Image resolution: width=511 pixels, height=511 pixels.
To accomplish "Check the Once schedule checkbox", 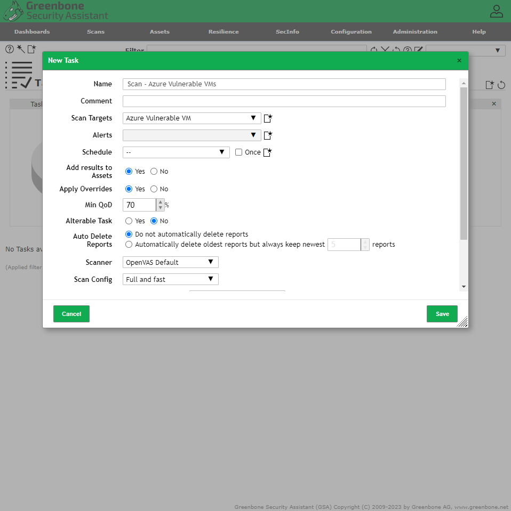I will [238, 152].
